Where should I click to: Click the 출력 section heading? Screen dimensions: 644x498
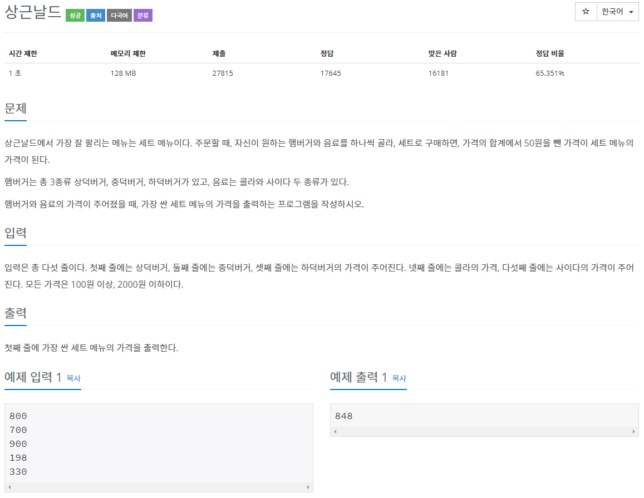(16, 313)
